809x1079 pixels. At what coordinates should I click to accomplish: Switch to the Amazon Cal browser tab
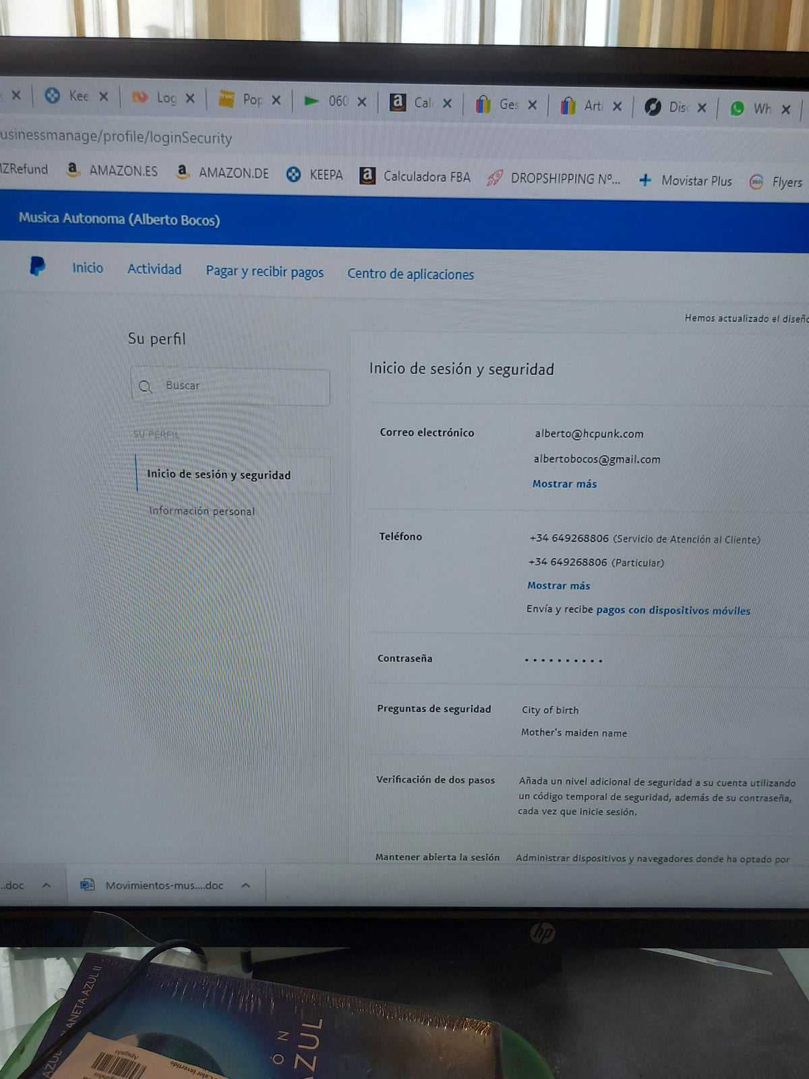pyautogui.click(x=411, y=103)
